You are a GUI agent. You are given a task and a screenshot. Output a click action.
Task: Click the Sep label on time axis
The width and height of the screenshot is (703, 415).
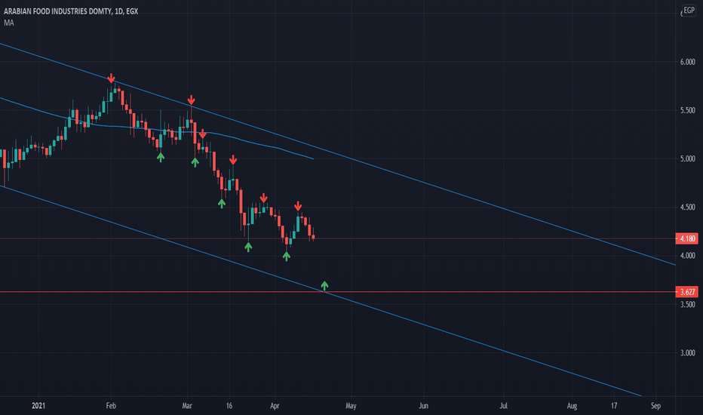tap(655, 406)
